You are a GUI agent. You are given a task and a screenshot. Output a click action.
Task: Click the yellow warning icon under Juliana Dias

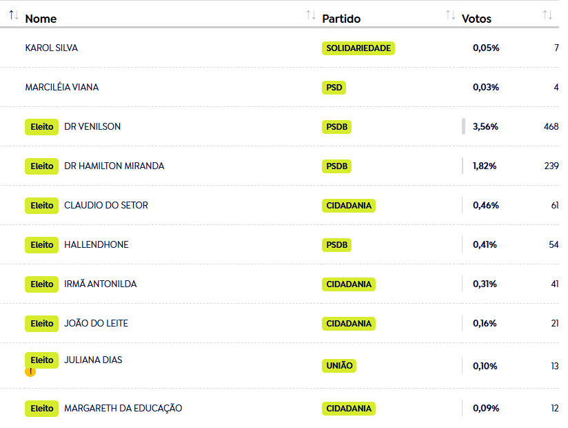(30, 371)
